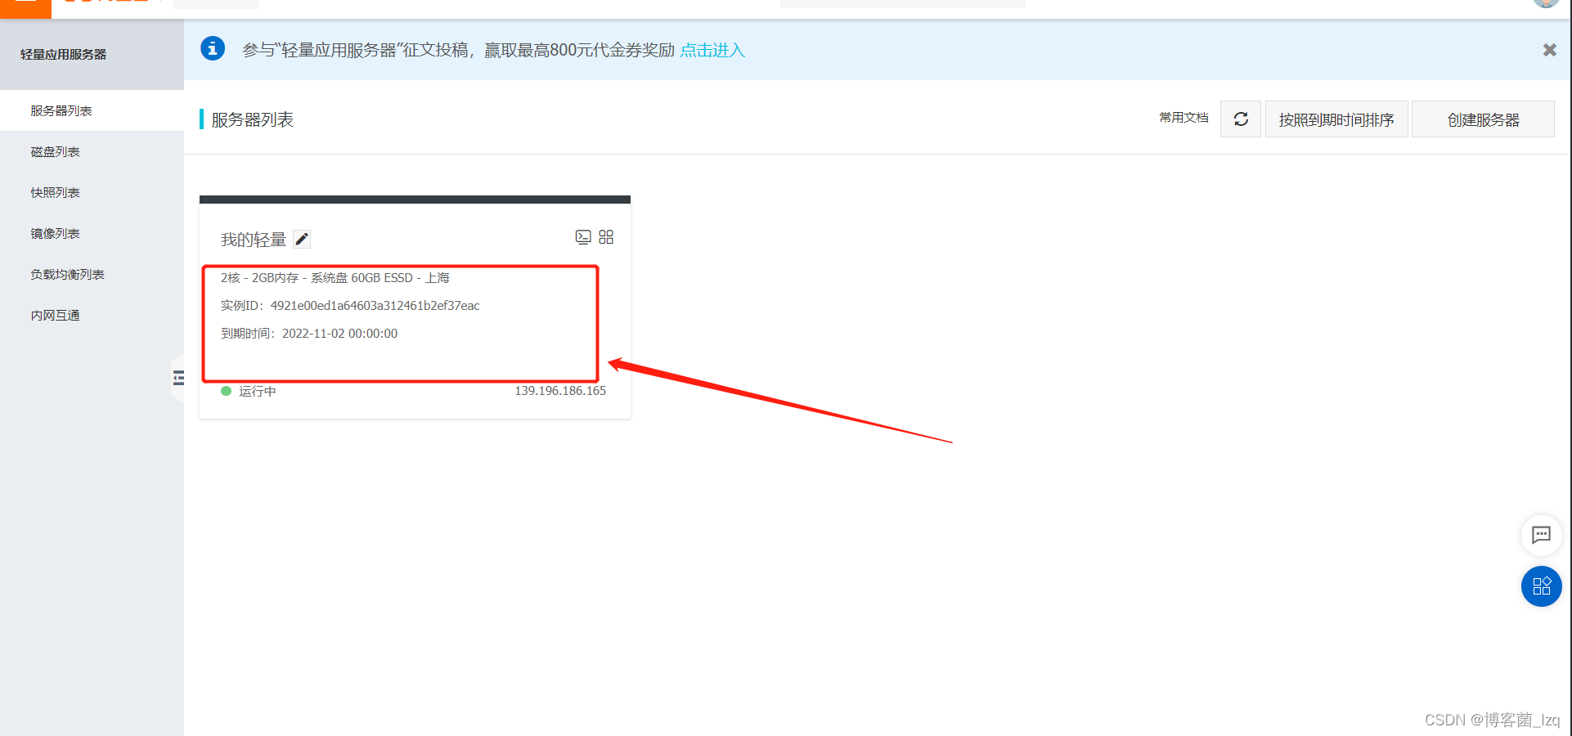Open 磁盘列表 in the sidebar
The width and height of the screenshot is (1572, 736).
click(x=92, y=151)
